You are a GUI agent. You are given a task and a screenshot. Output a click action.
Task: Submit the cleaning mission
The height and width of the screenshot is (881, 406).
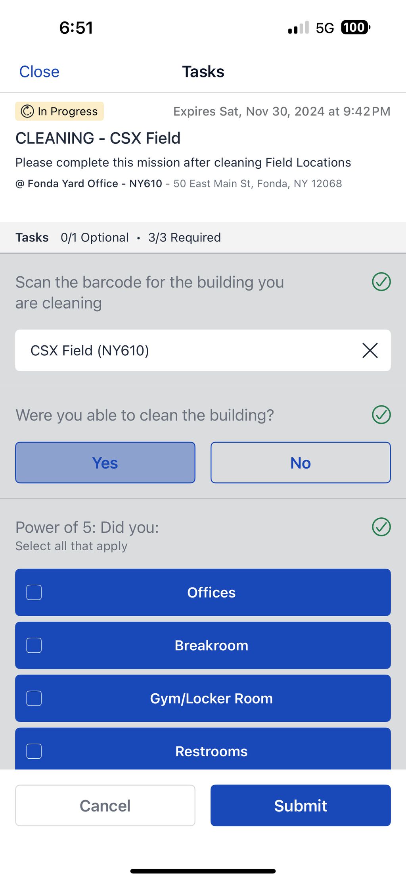tap(301, 806)
